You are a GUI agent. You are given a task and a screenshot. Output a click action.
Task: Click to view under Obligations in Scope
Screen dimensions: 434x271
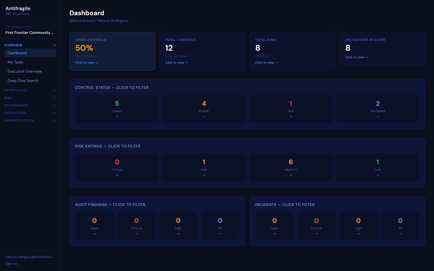[356, 57]
